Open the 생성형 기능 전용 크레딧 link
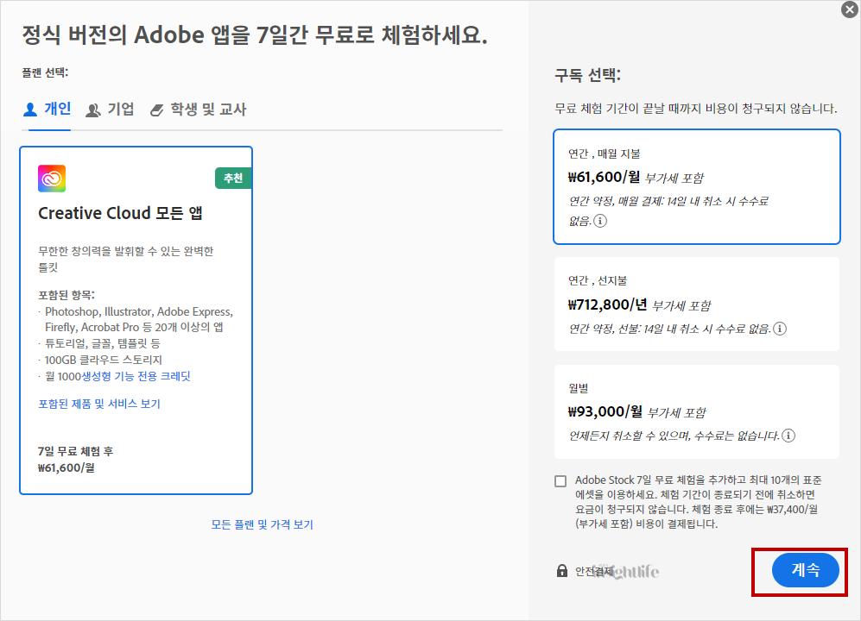 tap(136, 376)
